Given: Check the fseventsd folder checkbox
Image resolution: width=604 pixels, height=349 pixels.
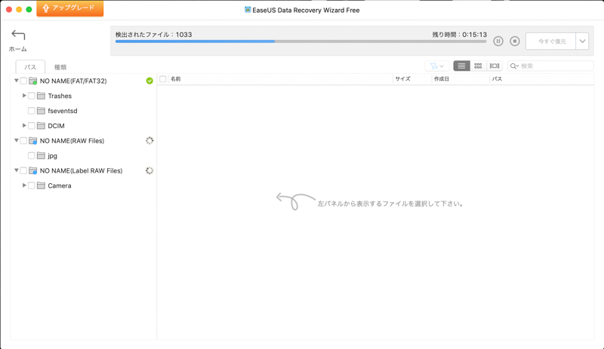Looking at the screenshot, I should click(32, 111).
